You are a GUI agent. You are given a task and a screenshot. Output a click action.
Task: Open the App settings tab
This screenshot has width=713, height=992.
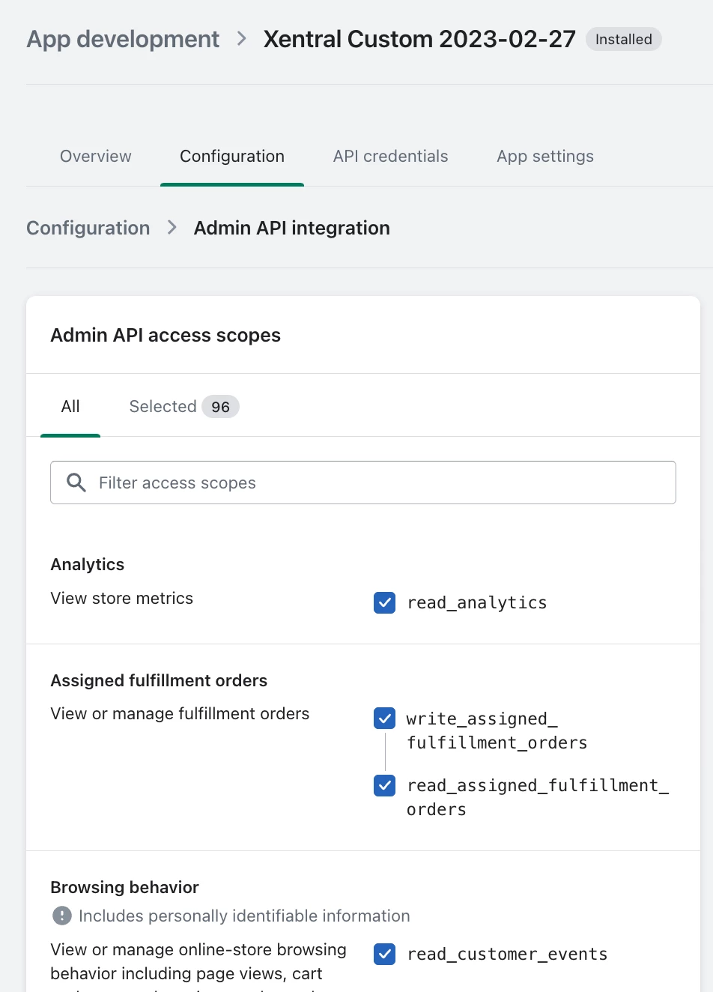(x=545, y=156)
